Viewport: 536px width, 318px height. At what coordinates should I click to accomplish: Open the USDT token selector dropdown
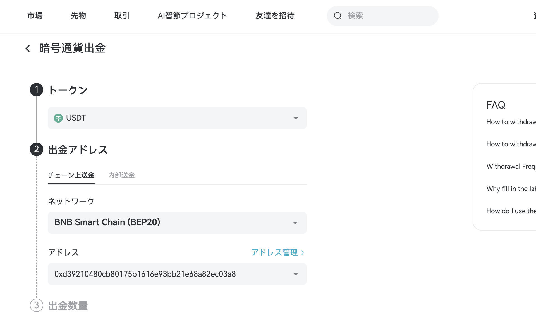(x=296, y=118)
